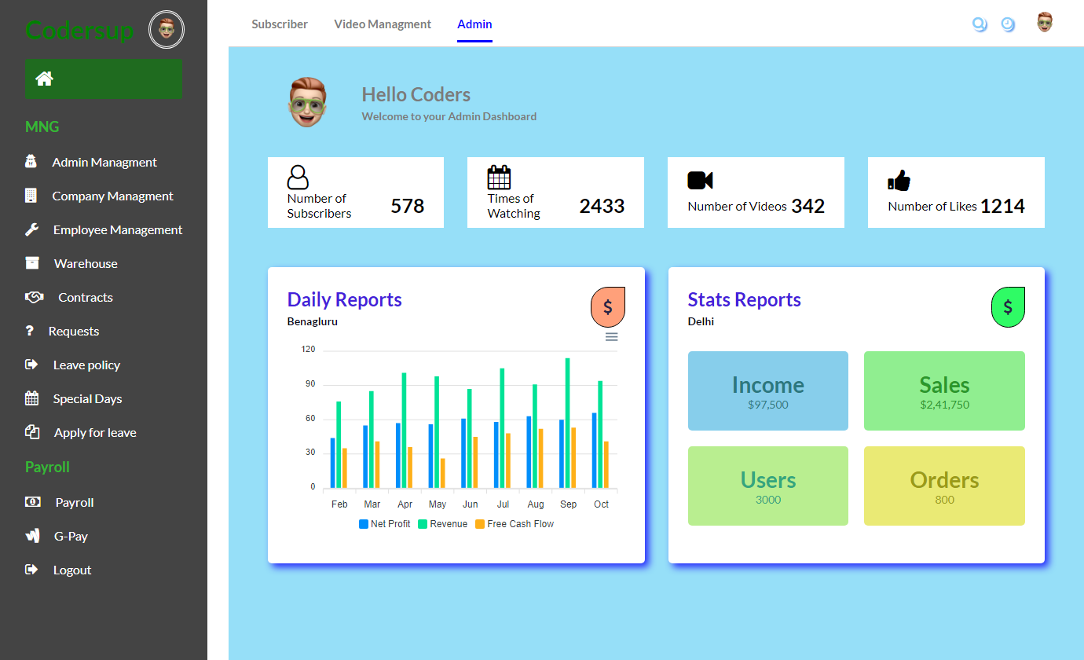1084x660 pixels.
Task: Click green dollar badge on Stats Reports
Action: click(1008, 307)
